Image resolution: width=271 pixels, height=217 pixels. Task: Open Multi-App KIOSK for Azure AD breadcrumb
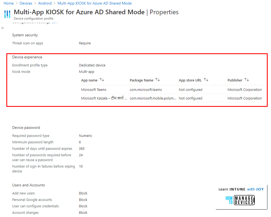95,3
